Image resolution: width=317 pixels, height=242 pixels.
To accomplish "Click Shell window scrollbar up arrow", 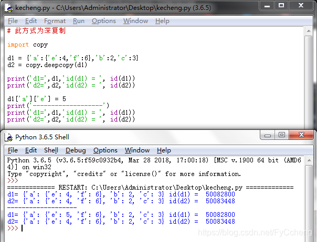I will click(309, 160).
